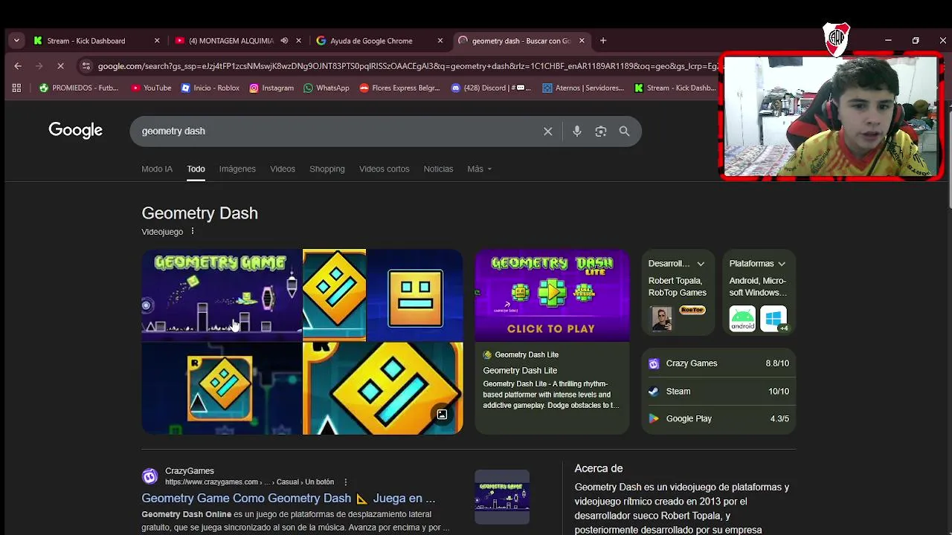Mute the MONTAGEM ALQUIMIA tab audio icon
The width and height of the screenshot is (952, 535).
(x=284, y=41)
